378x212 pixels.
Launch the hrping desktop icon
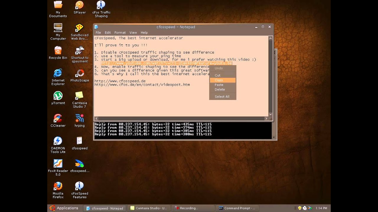pyautogui.click(x=79, y=121)
